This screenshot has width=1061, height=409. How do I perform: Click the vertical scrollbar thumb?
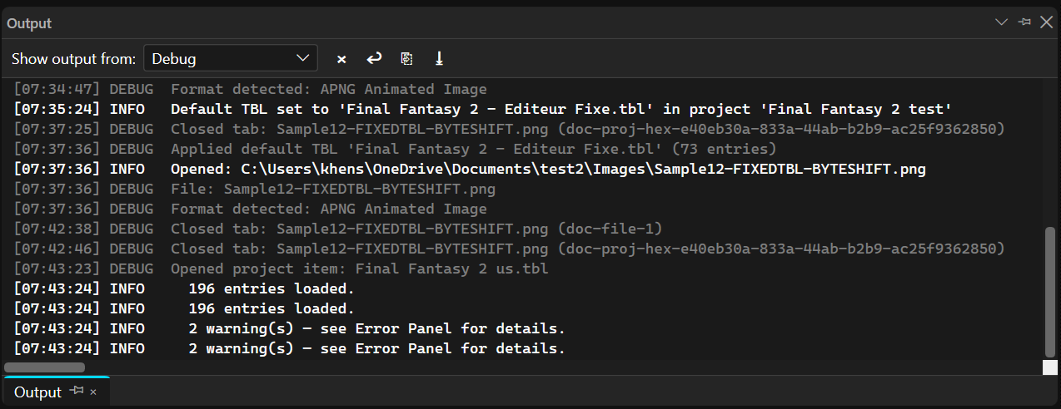click(1050, 292)
